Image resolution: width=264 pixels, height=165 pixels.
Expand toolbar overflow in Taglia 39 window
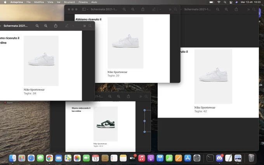point(170,9)
